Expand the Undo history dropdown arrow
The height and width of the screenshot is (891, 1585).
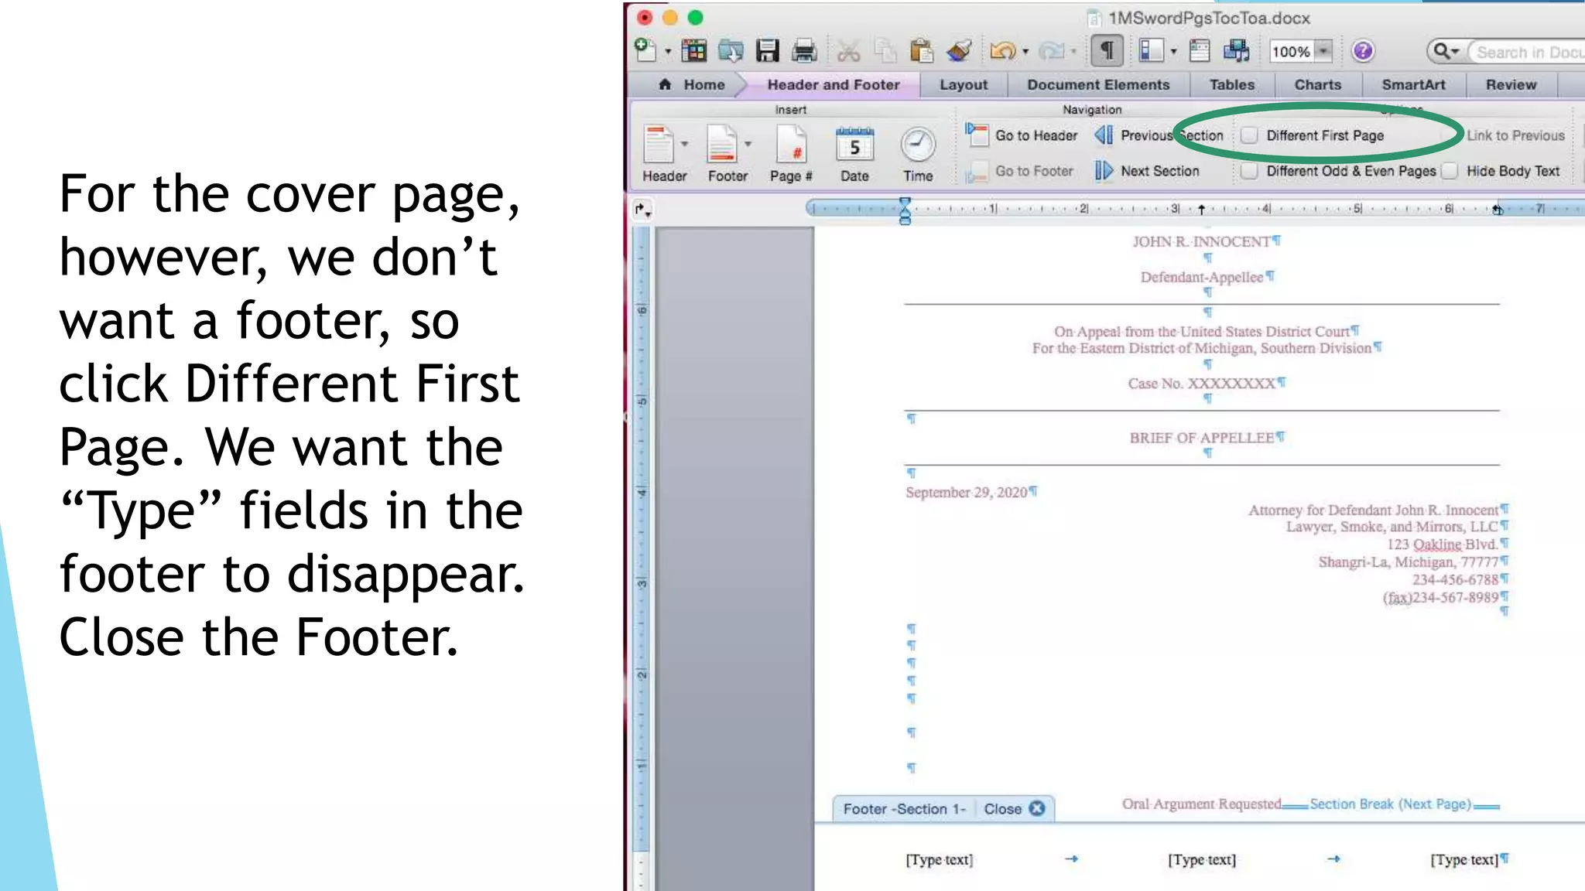pos(1025,53)
